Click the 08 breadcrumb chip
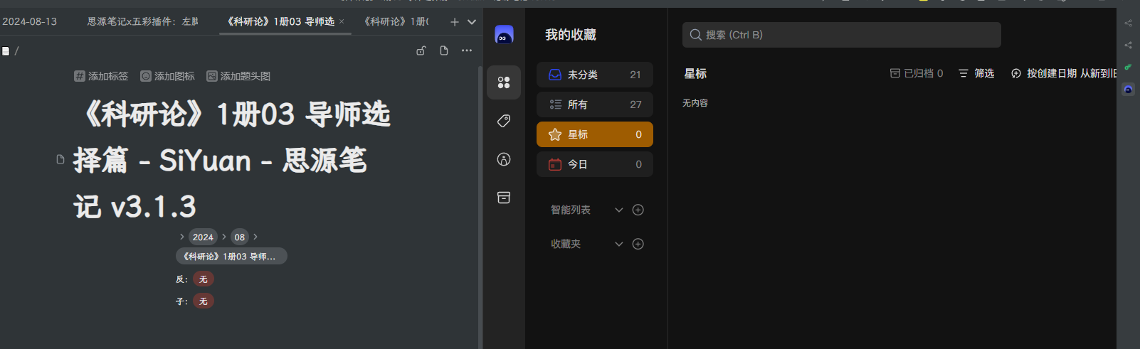 coord(240,237)
